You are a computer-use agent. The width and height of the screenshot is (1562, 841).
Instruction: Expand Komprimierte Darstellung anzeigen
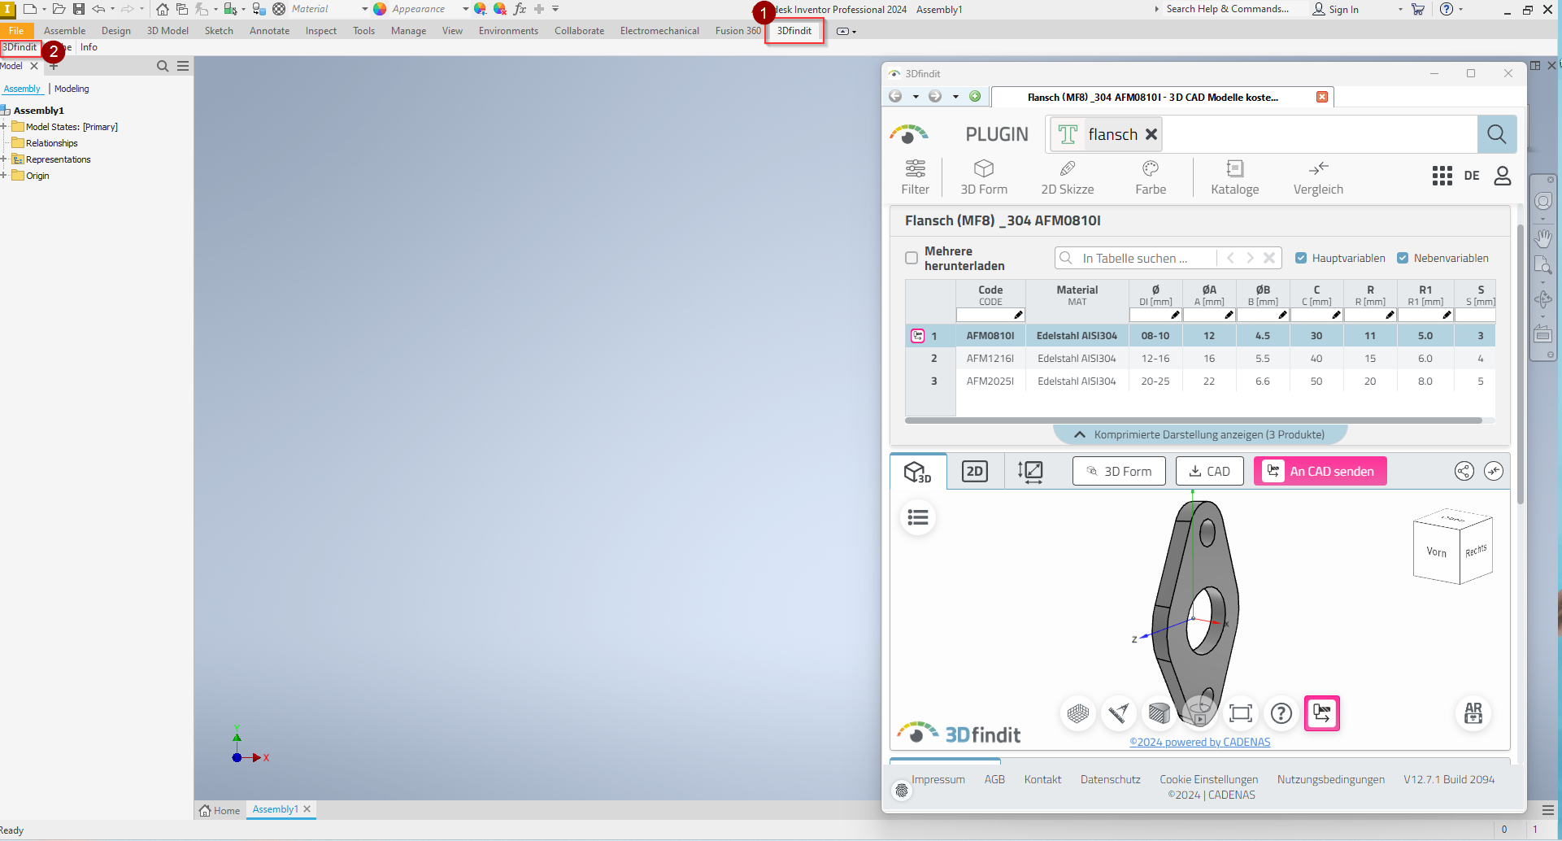pyautogui.click(x=1199, y=434)
